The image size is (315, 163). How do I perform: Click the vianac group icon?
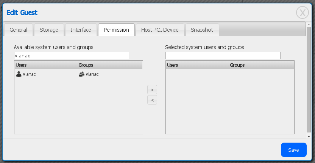81,74
